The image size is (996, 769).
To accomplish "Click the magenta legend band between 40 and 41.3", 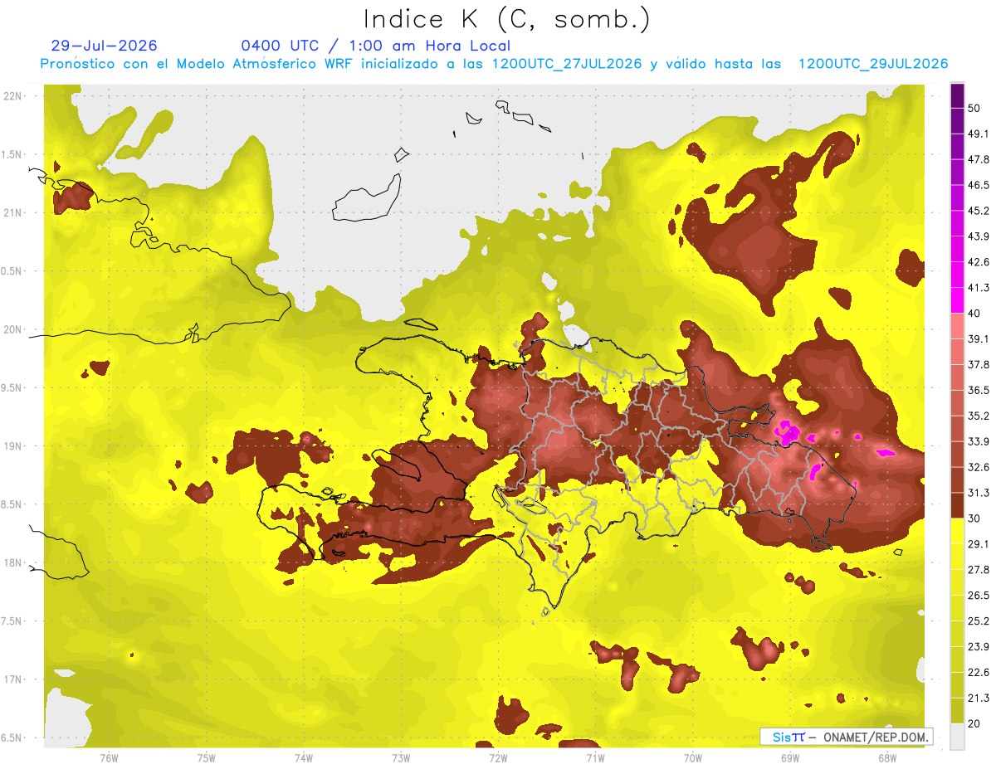I will tap(958, 300).
